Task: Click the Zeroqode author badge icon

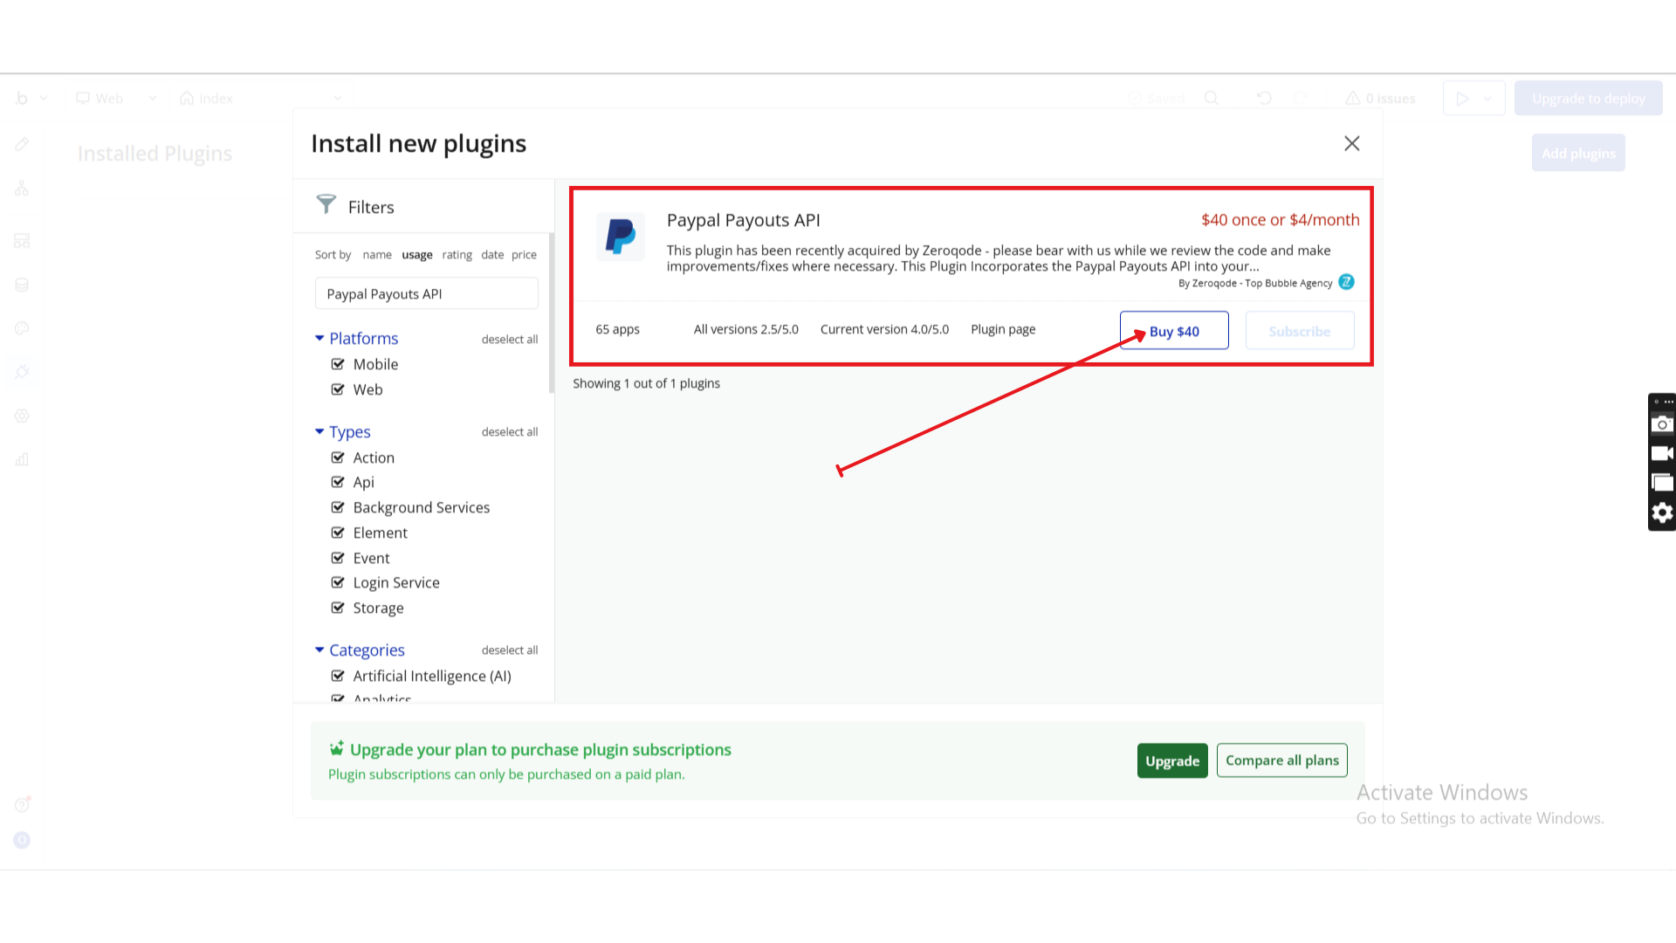Action: [1346, 282]
